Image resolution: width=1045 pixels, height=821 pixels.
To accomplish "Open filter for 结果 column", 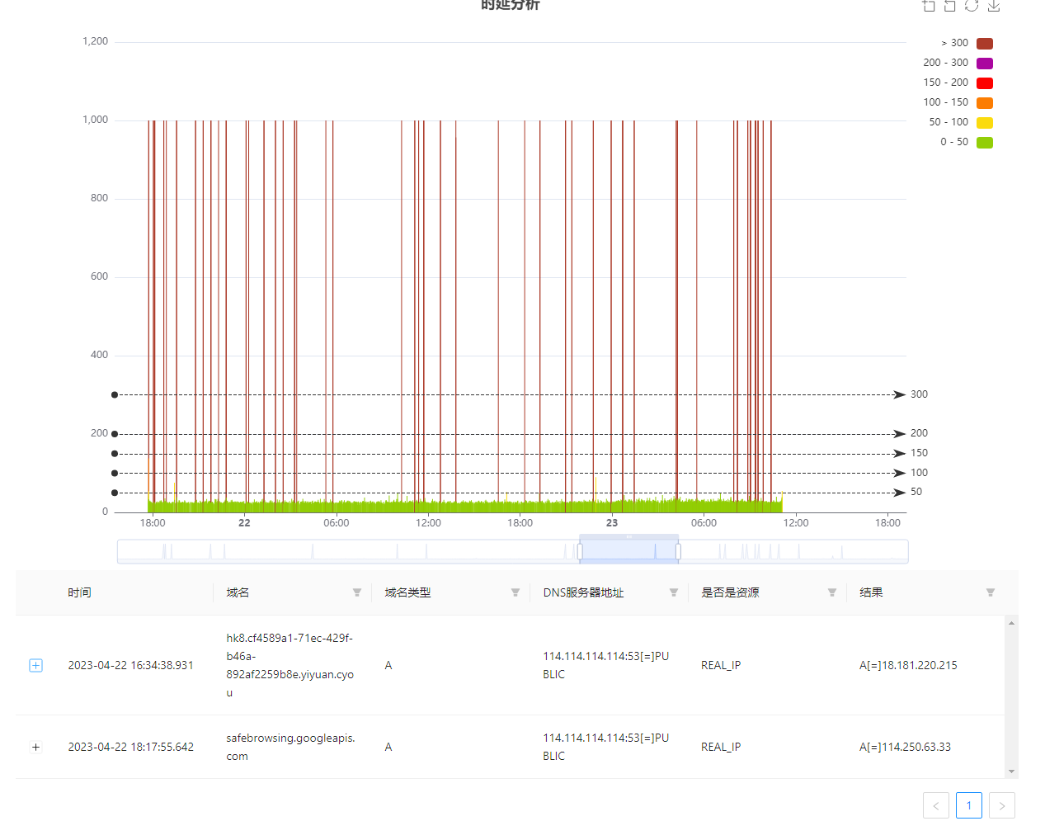I will coord(991,592).
